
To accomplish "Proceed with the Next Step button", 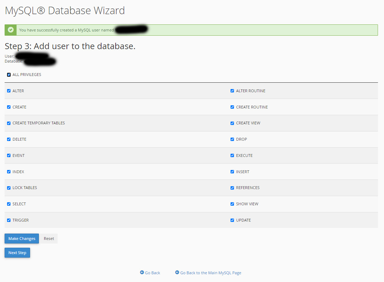I will [x=17, y=253].
